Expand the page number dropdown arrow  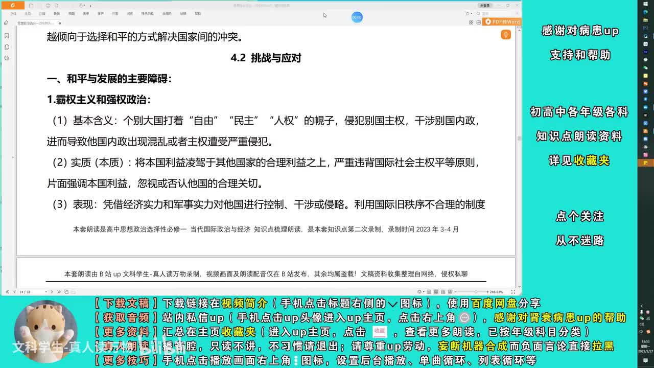(46, 292)
